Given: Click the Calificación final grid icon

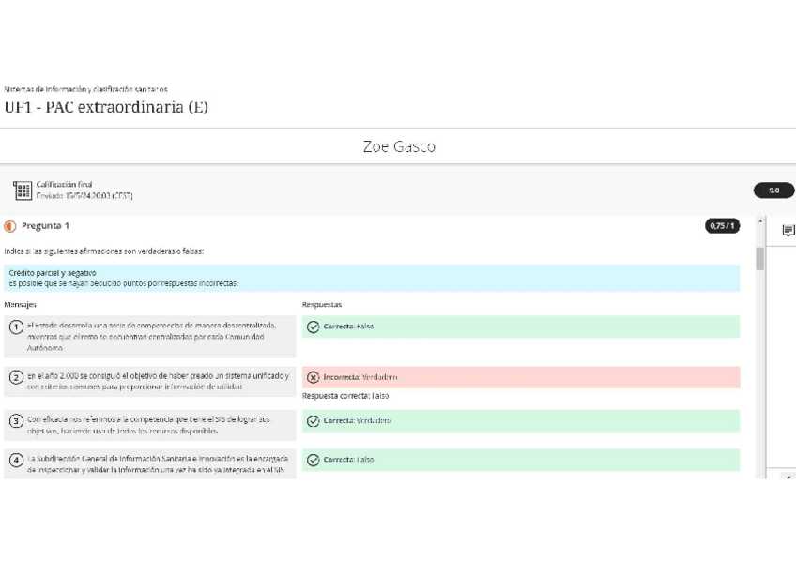Looking at the screenshot, I should [23, 190].
